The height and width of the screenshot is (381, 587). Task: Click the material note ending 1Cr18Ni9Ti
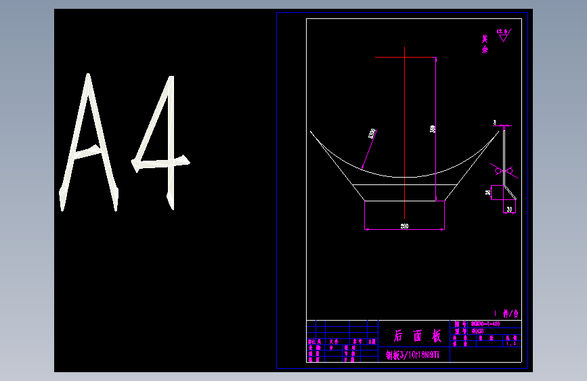click(412, 355)
